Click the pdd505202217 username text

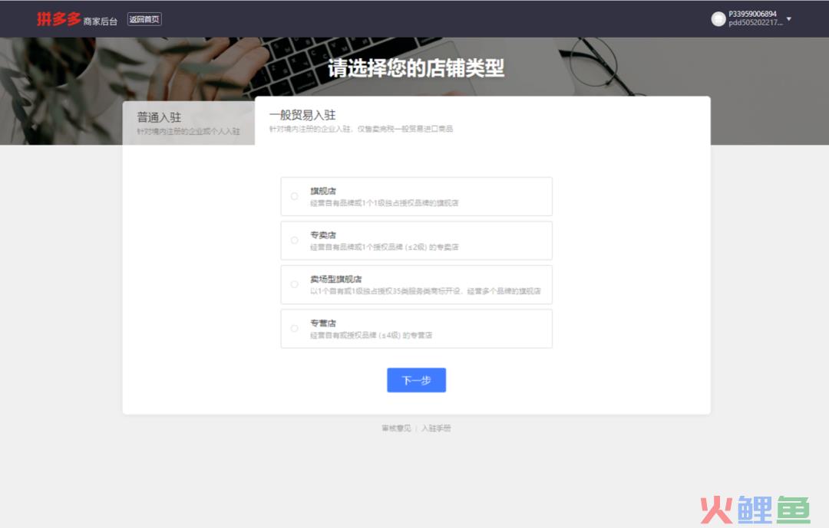click(755, 24)
